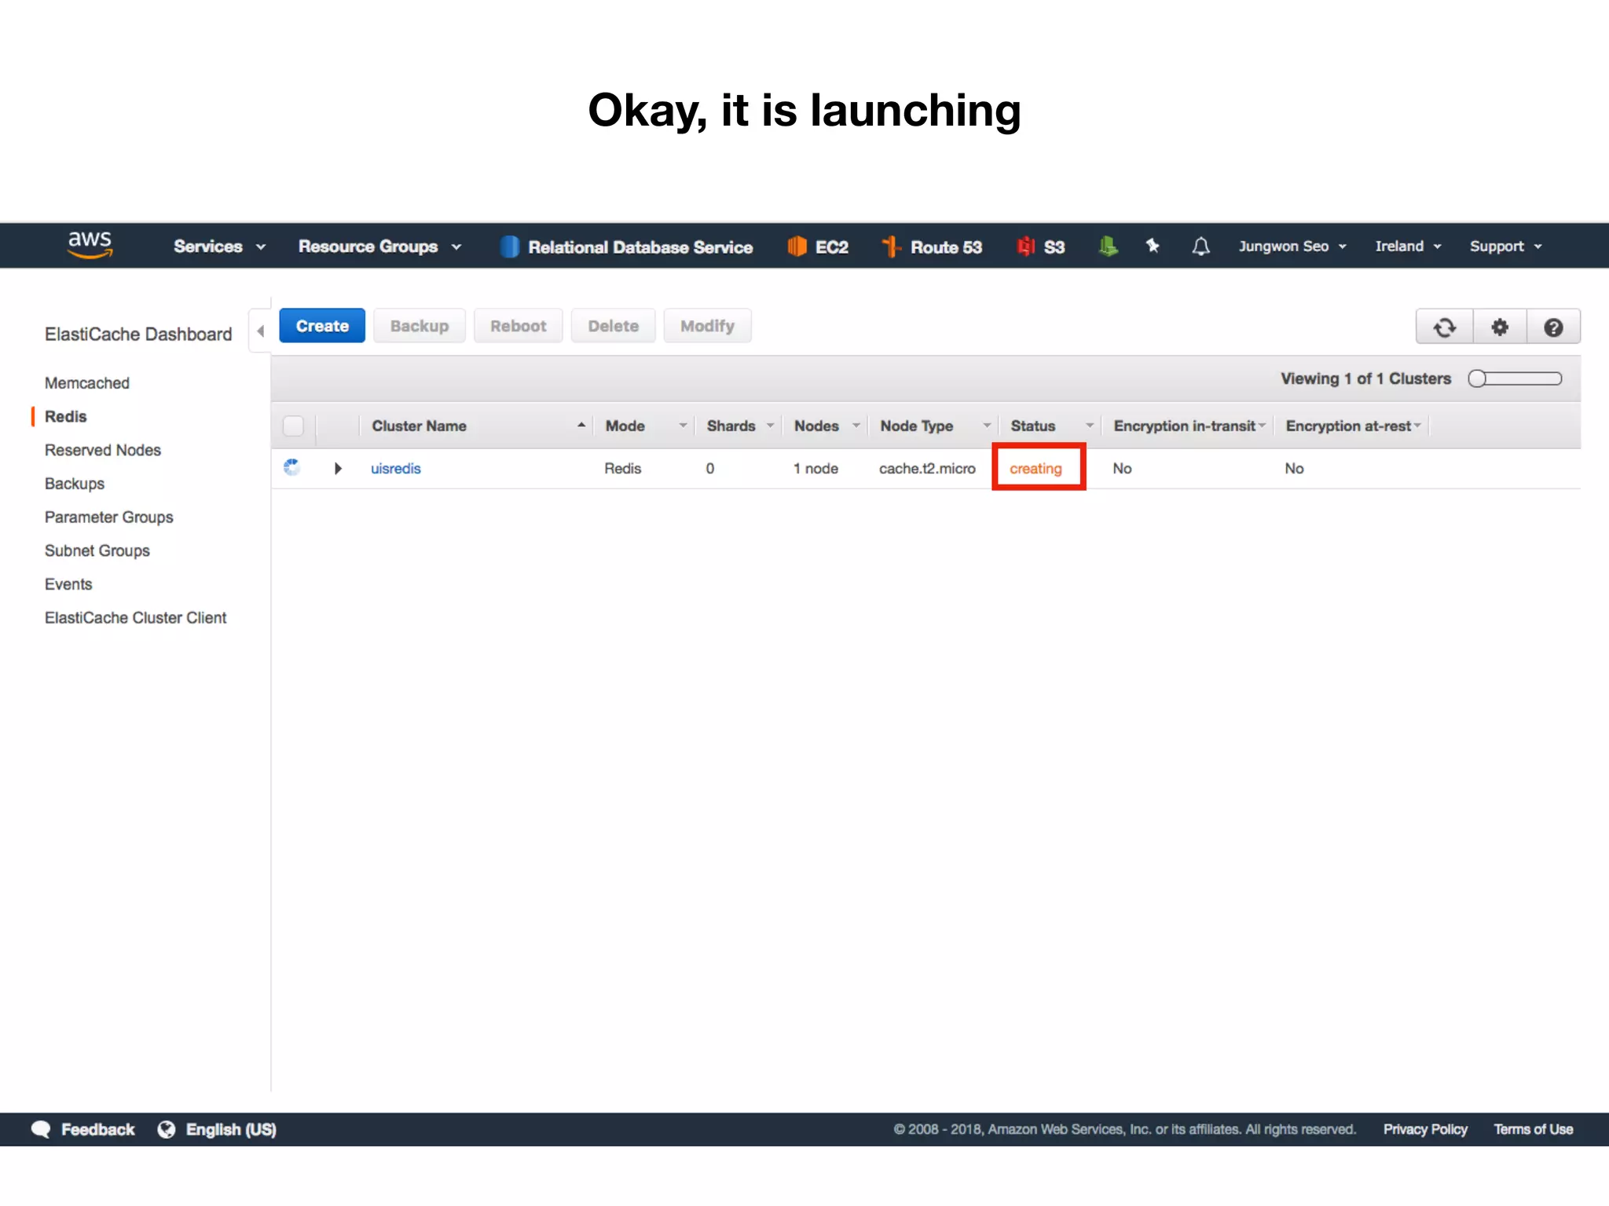The width and height of the screenshot is (1609, 1206).
Task: Open the Jungwon Seo account menu
Action: pos(1292,247)
